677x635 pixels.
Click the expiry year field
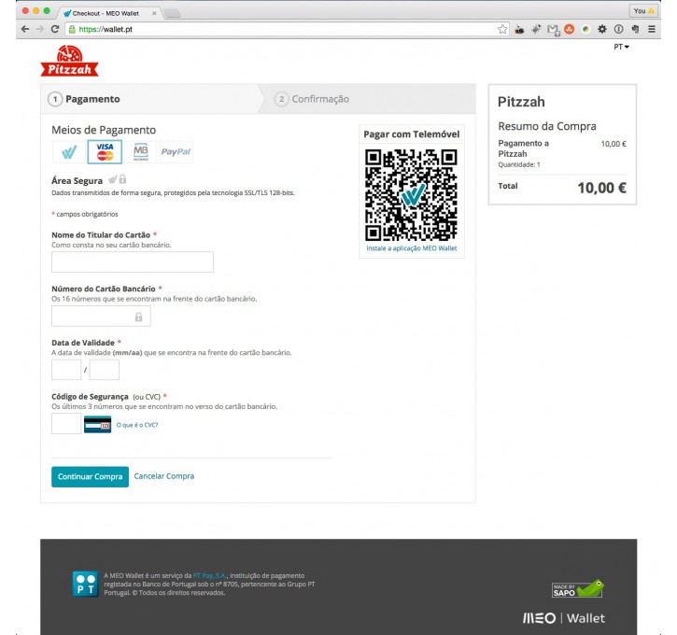[104, 371]
